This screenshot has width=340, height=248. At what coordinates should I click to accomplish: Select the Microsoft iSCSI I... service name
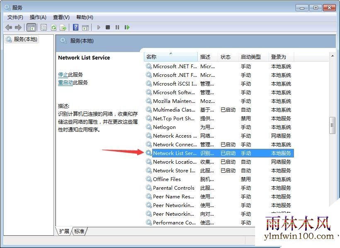175,83
